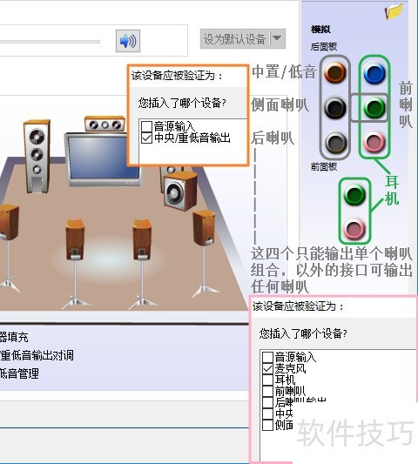Click the 低音管理 option label
This screenshot has height=464, width=418.
click(19, 373)
